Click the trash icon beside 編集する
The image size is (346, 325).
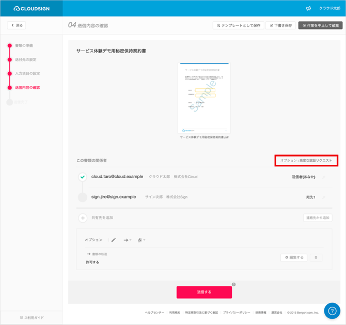[317, 257]
